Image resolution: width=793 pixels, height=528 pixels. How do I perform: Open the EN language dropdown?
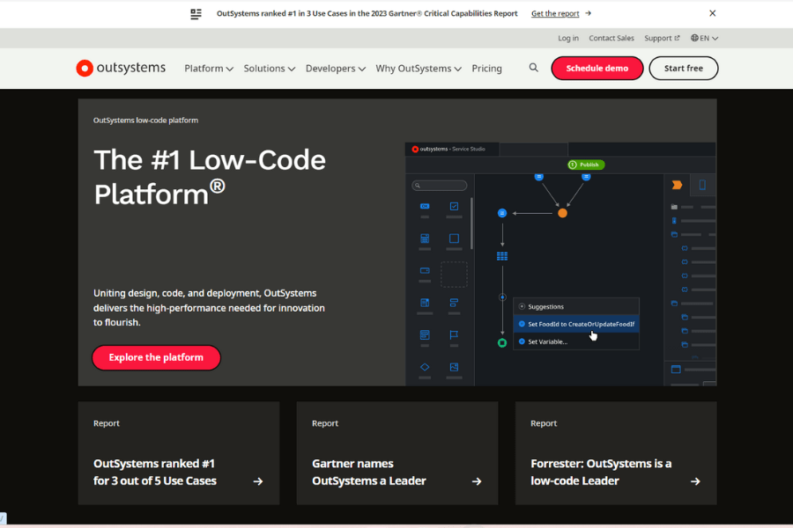point(705,38)
